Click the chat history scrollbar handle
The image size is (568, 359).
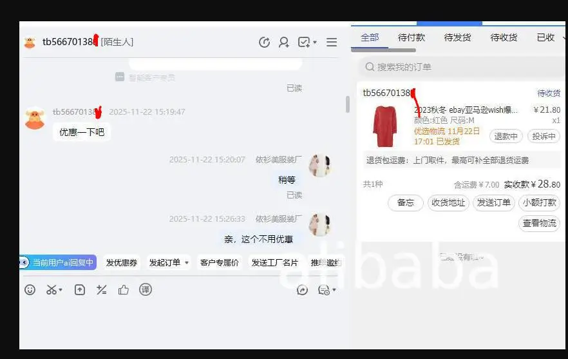(348, 104)
